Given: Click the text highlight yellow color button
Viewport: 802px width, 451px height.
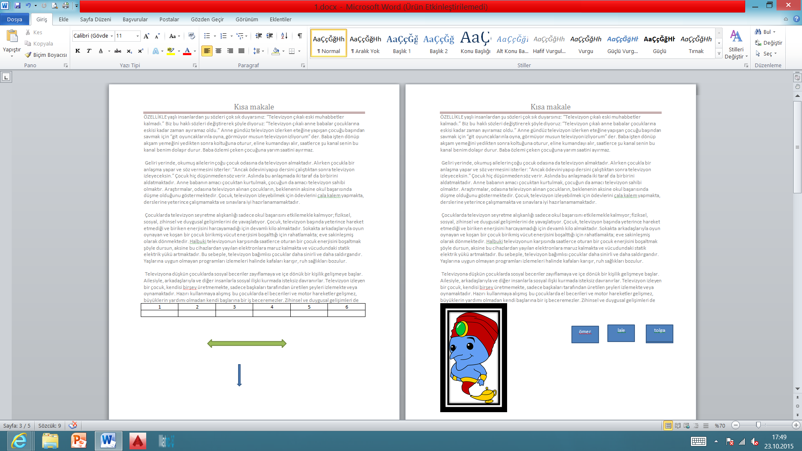Looking at the screenshot, I should [x=170, y=51].
